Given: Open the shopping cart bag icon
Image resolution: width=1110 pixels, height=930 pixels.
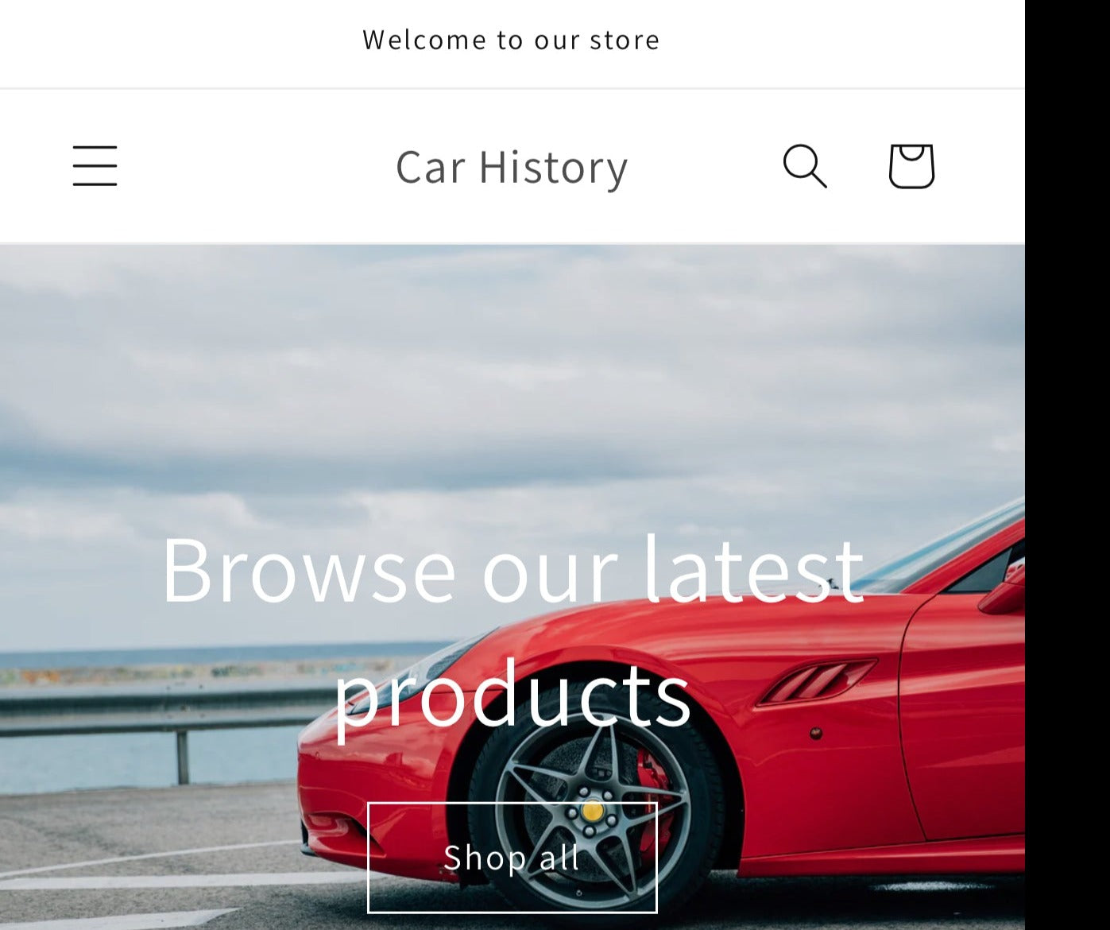Looking at the screenshot, I should coord(911,165).
